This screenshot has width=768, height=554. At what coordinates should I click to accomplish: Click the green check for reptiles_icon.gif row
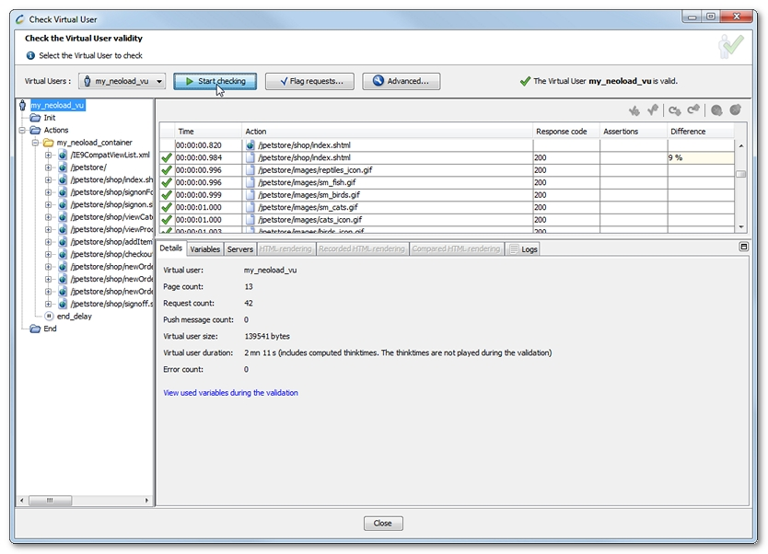coord(167,170)
